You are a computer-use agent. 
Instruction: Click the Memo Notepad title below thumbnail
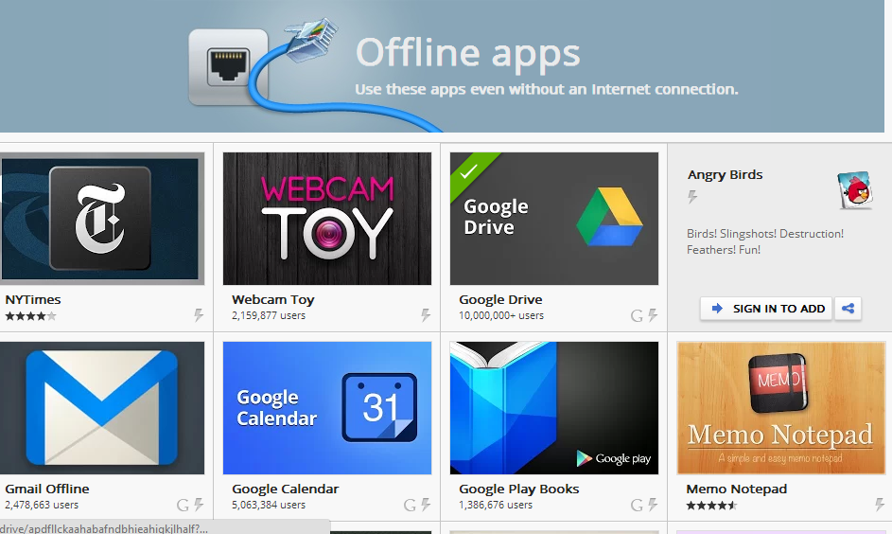[x=737, y=489]
